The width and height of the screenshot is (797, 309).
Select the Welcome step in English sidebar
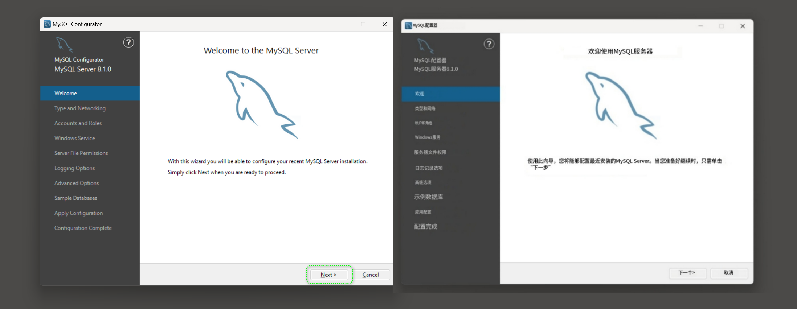(90, 93)
